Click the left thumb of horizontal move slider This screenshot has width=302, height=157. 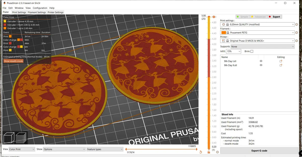click(x=126, y=149)
